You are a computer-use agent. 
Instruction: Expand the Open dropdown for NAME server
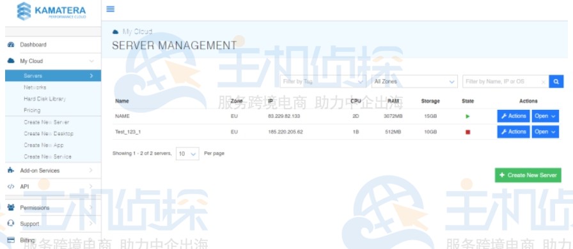(546, 116)
